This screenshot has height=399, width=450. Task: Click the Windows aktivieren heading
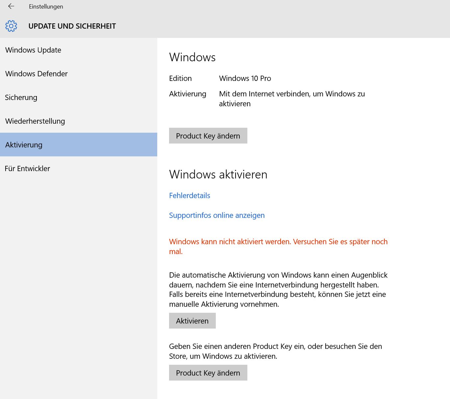(x=218, y=174)
